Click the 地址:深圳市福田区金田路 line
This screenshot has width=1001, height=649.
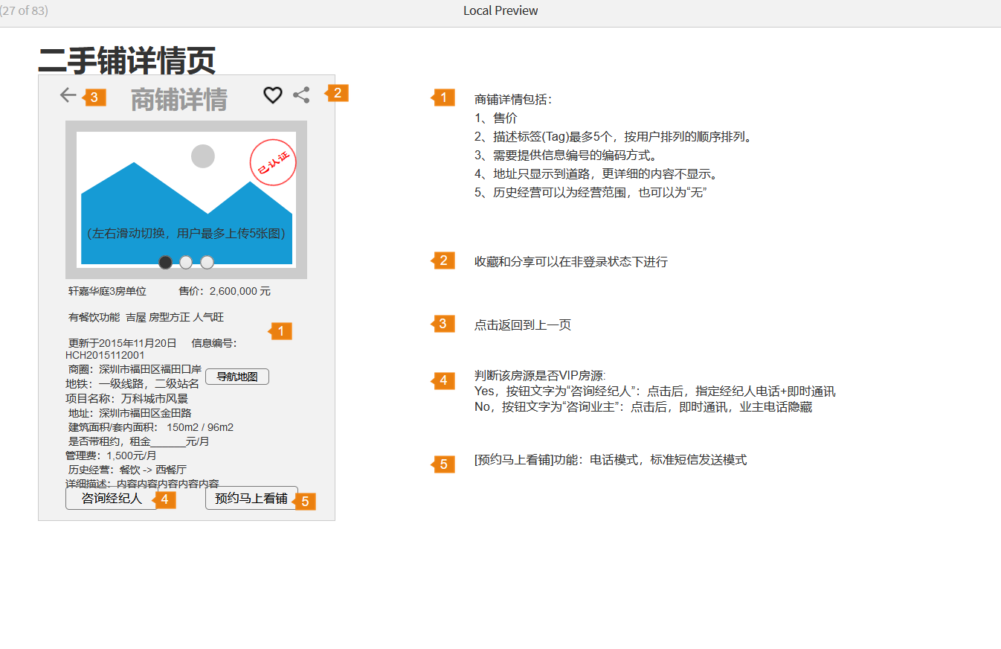pyautogui.click(x=130, y=413)
